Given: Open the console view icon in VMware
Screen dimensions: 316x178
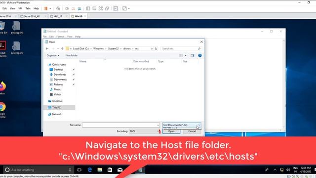Looking at the screenshot, I should pyautogui.click(x=116, y=8).
